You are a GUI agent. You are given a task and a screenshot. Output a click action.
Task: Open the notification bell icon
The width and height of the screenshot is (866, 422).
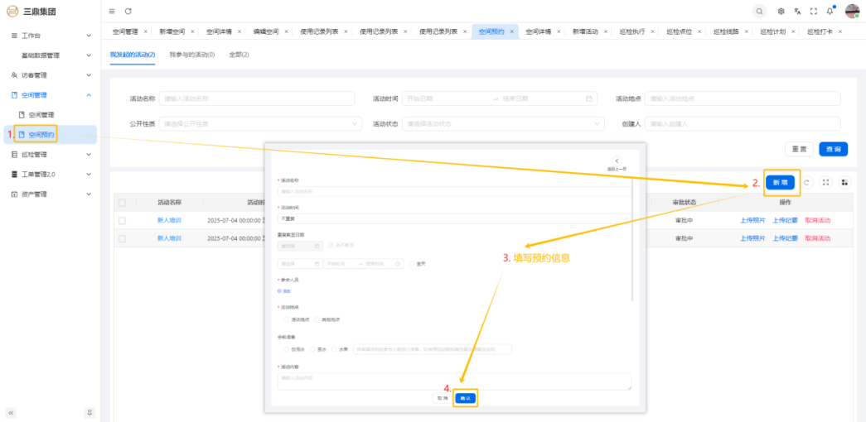tap(830, 11)
